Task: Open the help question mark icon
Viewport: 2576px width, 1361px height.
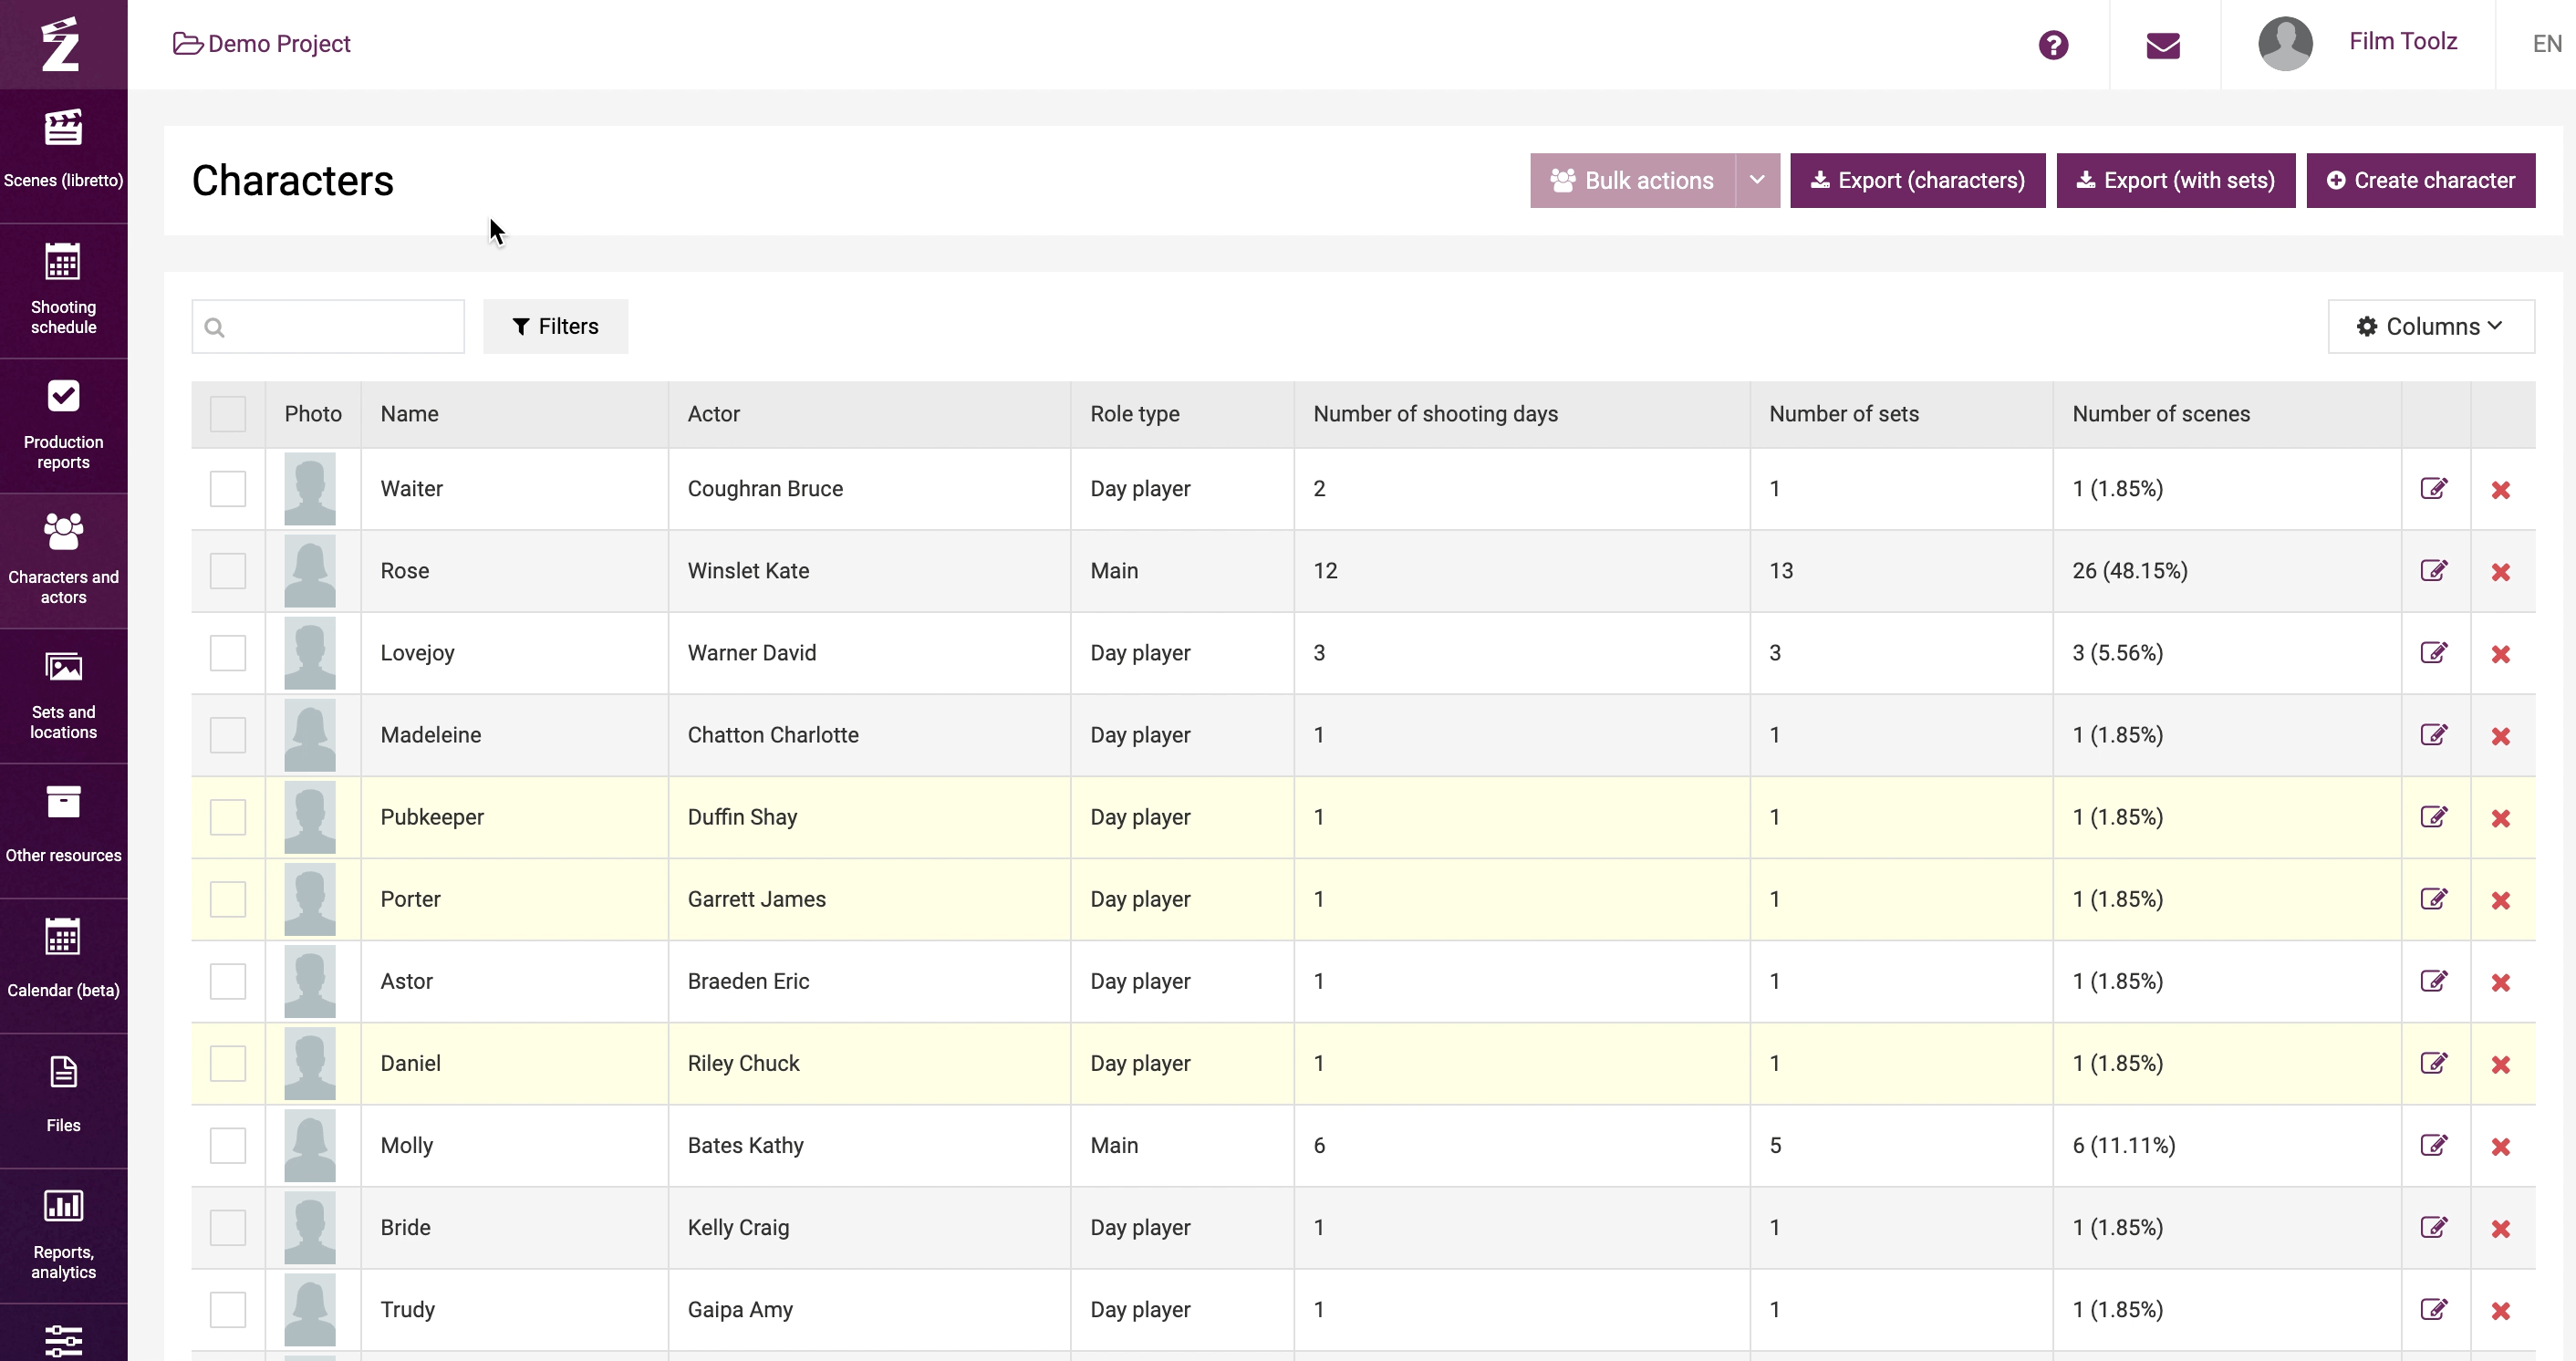Action: [x=2053, y=45]
